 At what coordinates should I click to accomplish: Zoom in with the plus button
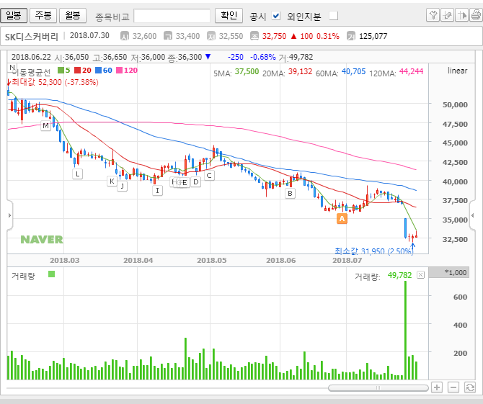tap(437, 387)
